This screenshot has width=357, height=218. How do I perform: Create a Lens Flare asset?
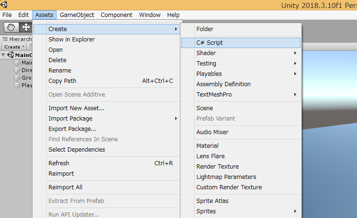tap(241, 156)
